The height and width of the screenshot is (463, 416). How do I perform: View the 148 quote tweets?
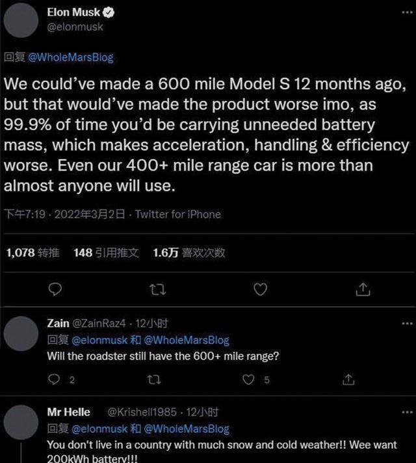pos(106,253)
